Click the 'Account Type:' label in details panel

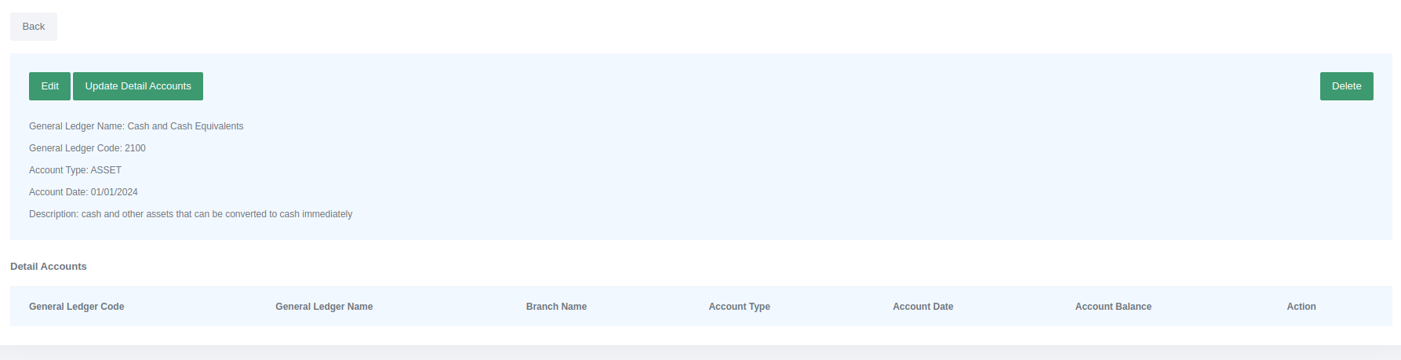tap(59, 170)
